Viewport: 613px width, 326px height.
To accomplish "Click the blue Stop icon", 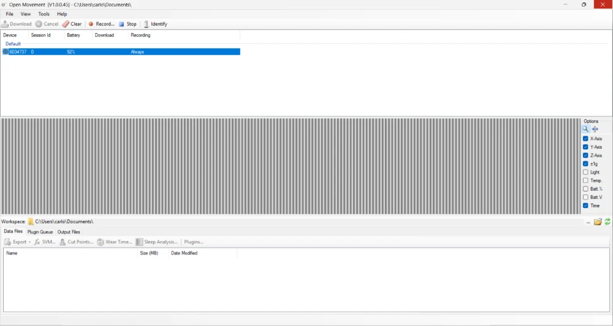I will point(121,24).
